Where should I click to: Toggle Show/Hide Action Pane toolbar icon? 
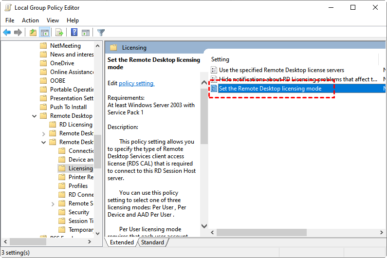[x=86, y=32]
